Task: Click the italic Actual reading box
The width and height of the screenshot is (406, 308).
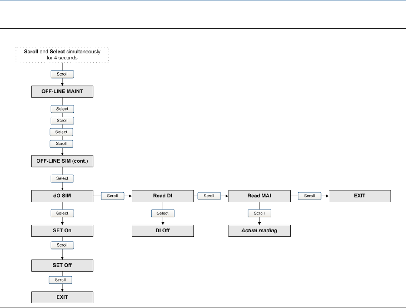Action: click(259, 231)
